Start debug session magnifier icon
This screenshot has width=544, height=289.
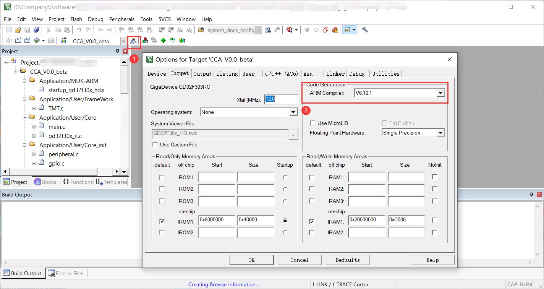pyautogui.click(x=290, y=30)
